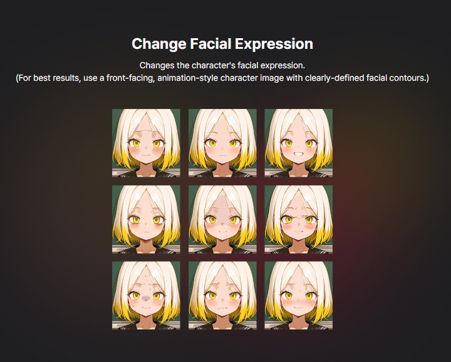Click the 'Change Facial Expression' heading

[x=222, y=44]
